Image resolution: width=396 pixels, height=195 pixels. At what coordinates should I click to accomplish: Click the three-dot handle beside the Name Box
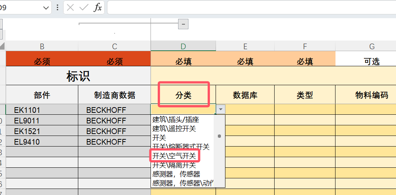click(x=57, y=8)
